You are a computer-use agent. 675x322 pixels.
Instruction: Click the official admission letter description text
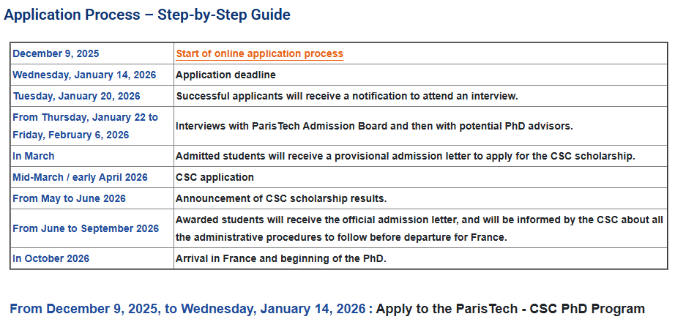tap(418, 228)
